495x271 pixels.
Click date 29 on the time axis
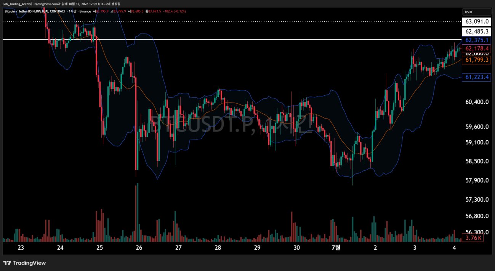pos(257,248)
